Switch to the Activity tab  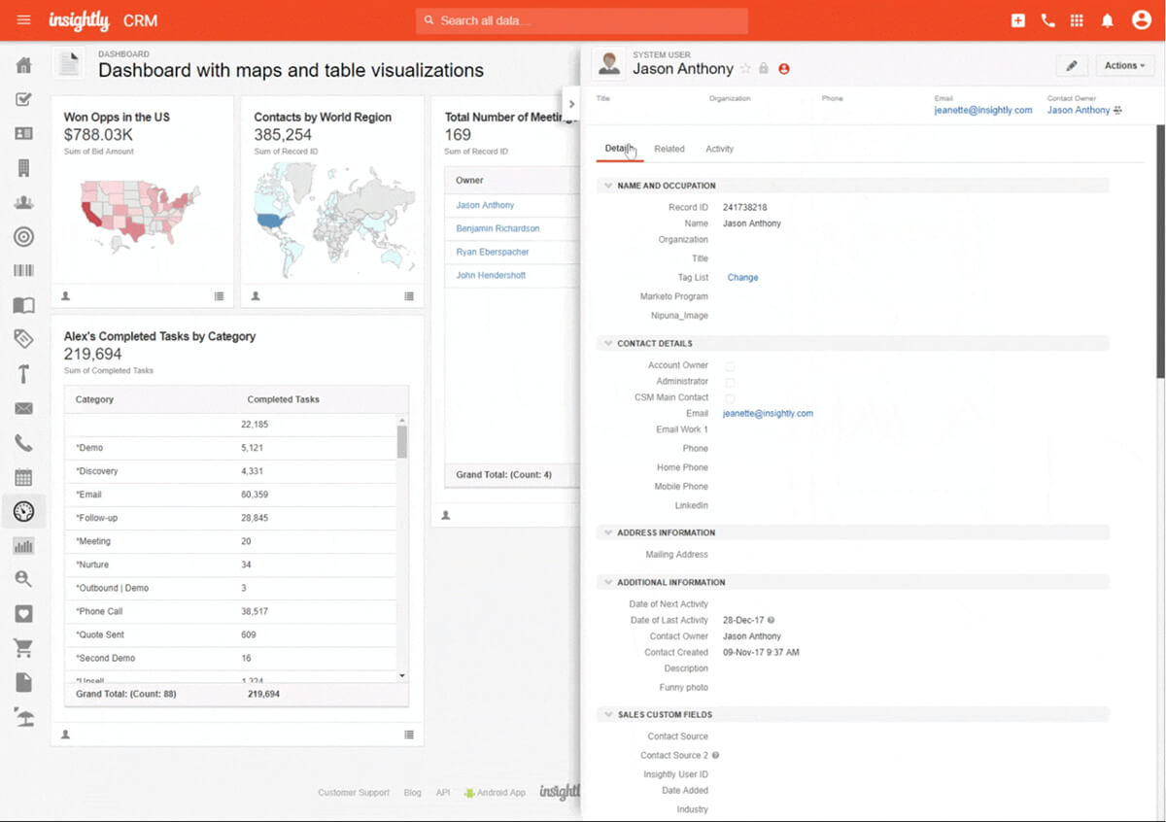tap(719, 149)
